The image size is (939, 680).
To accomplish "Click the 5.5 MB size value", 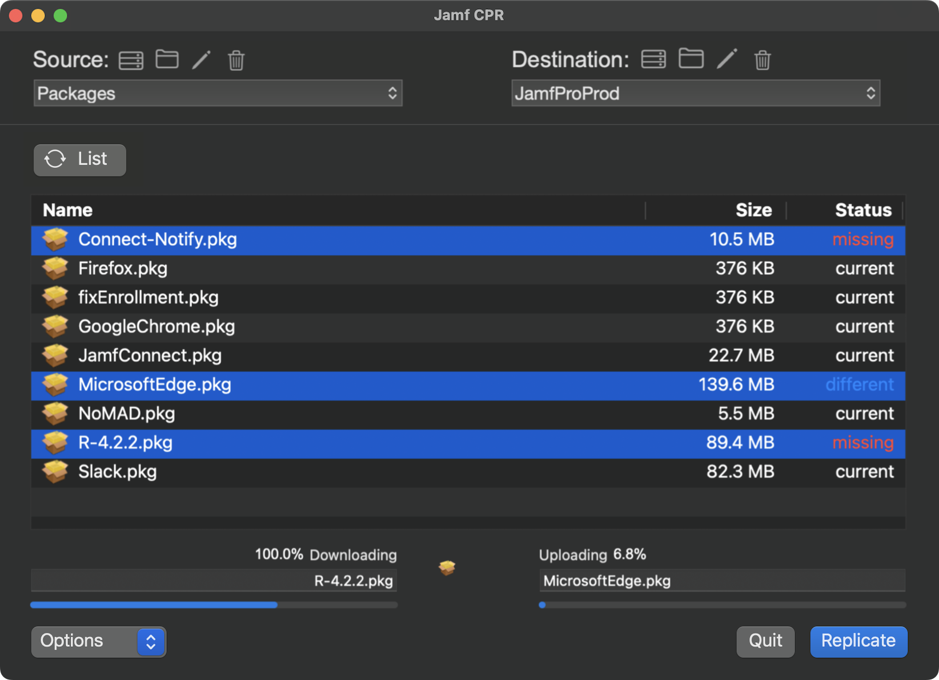I will [x=746, y=414].
